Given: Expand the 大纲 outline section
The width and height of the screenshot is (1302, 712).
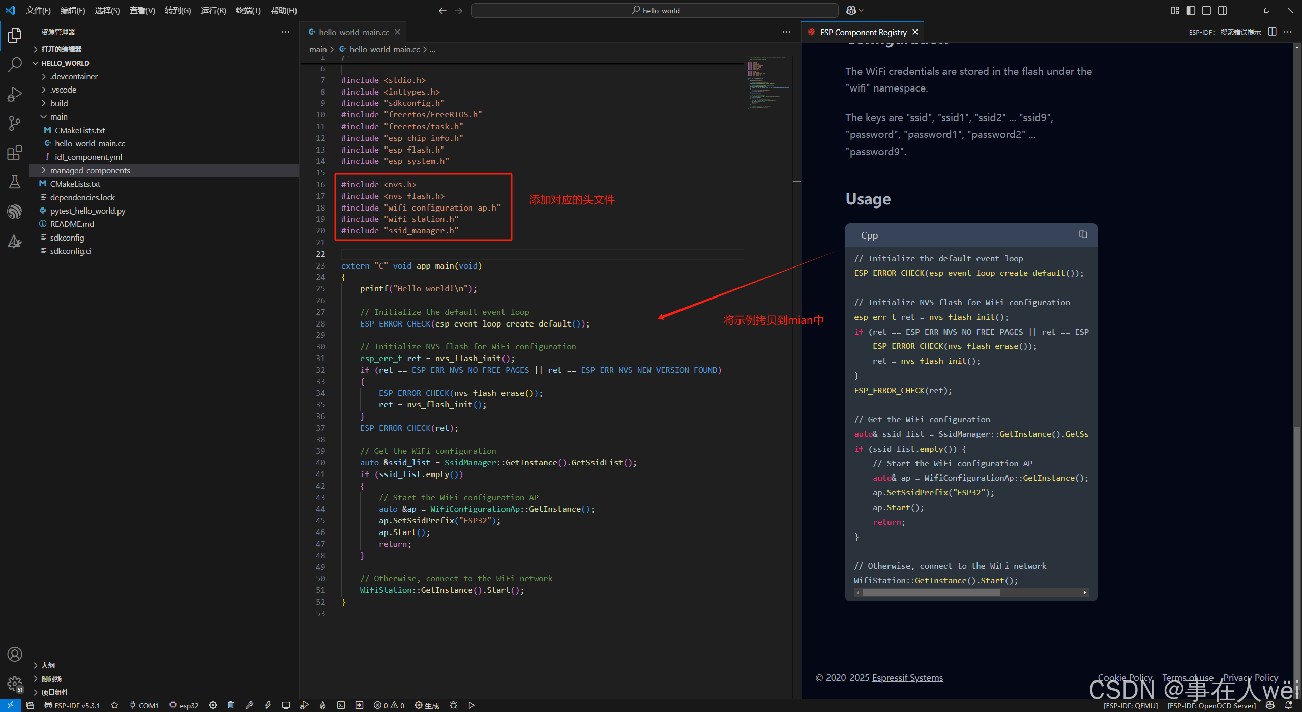Looking at the screenshot, I should point(48,665).
